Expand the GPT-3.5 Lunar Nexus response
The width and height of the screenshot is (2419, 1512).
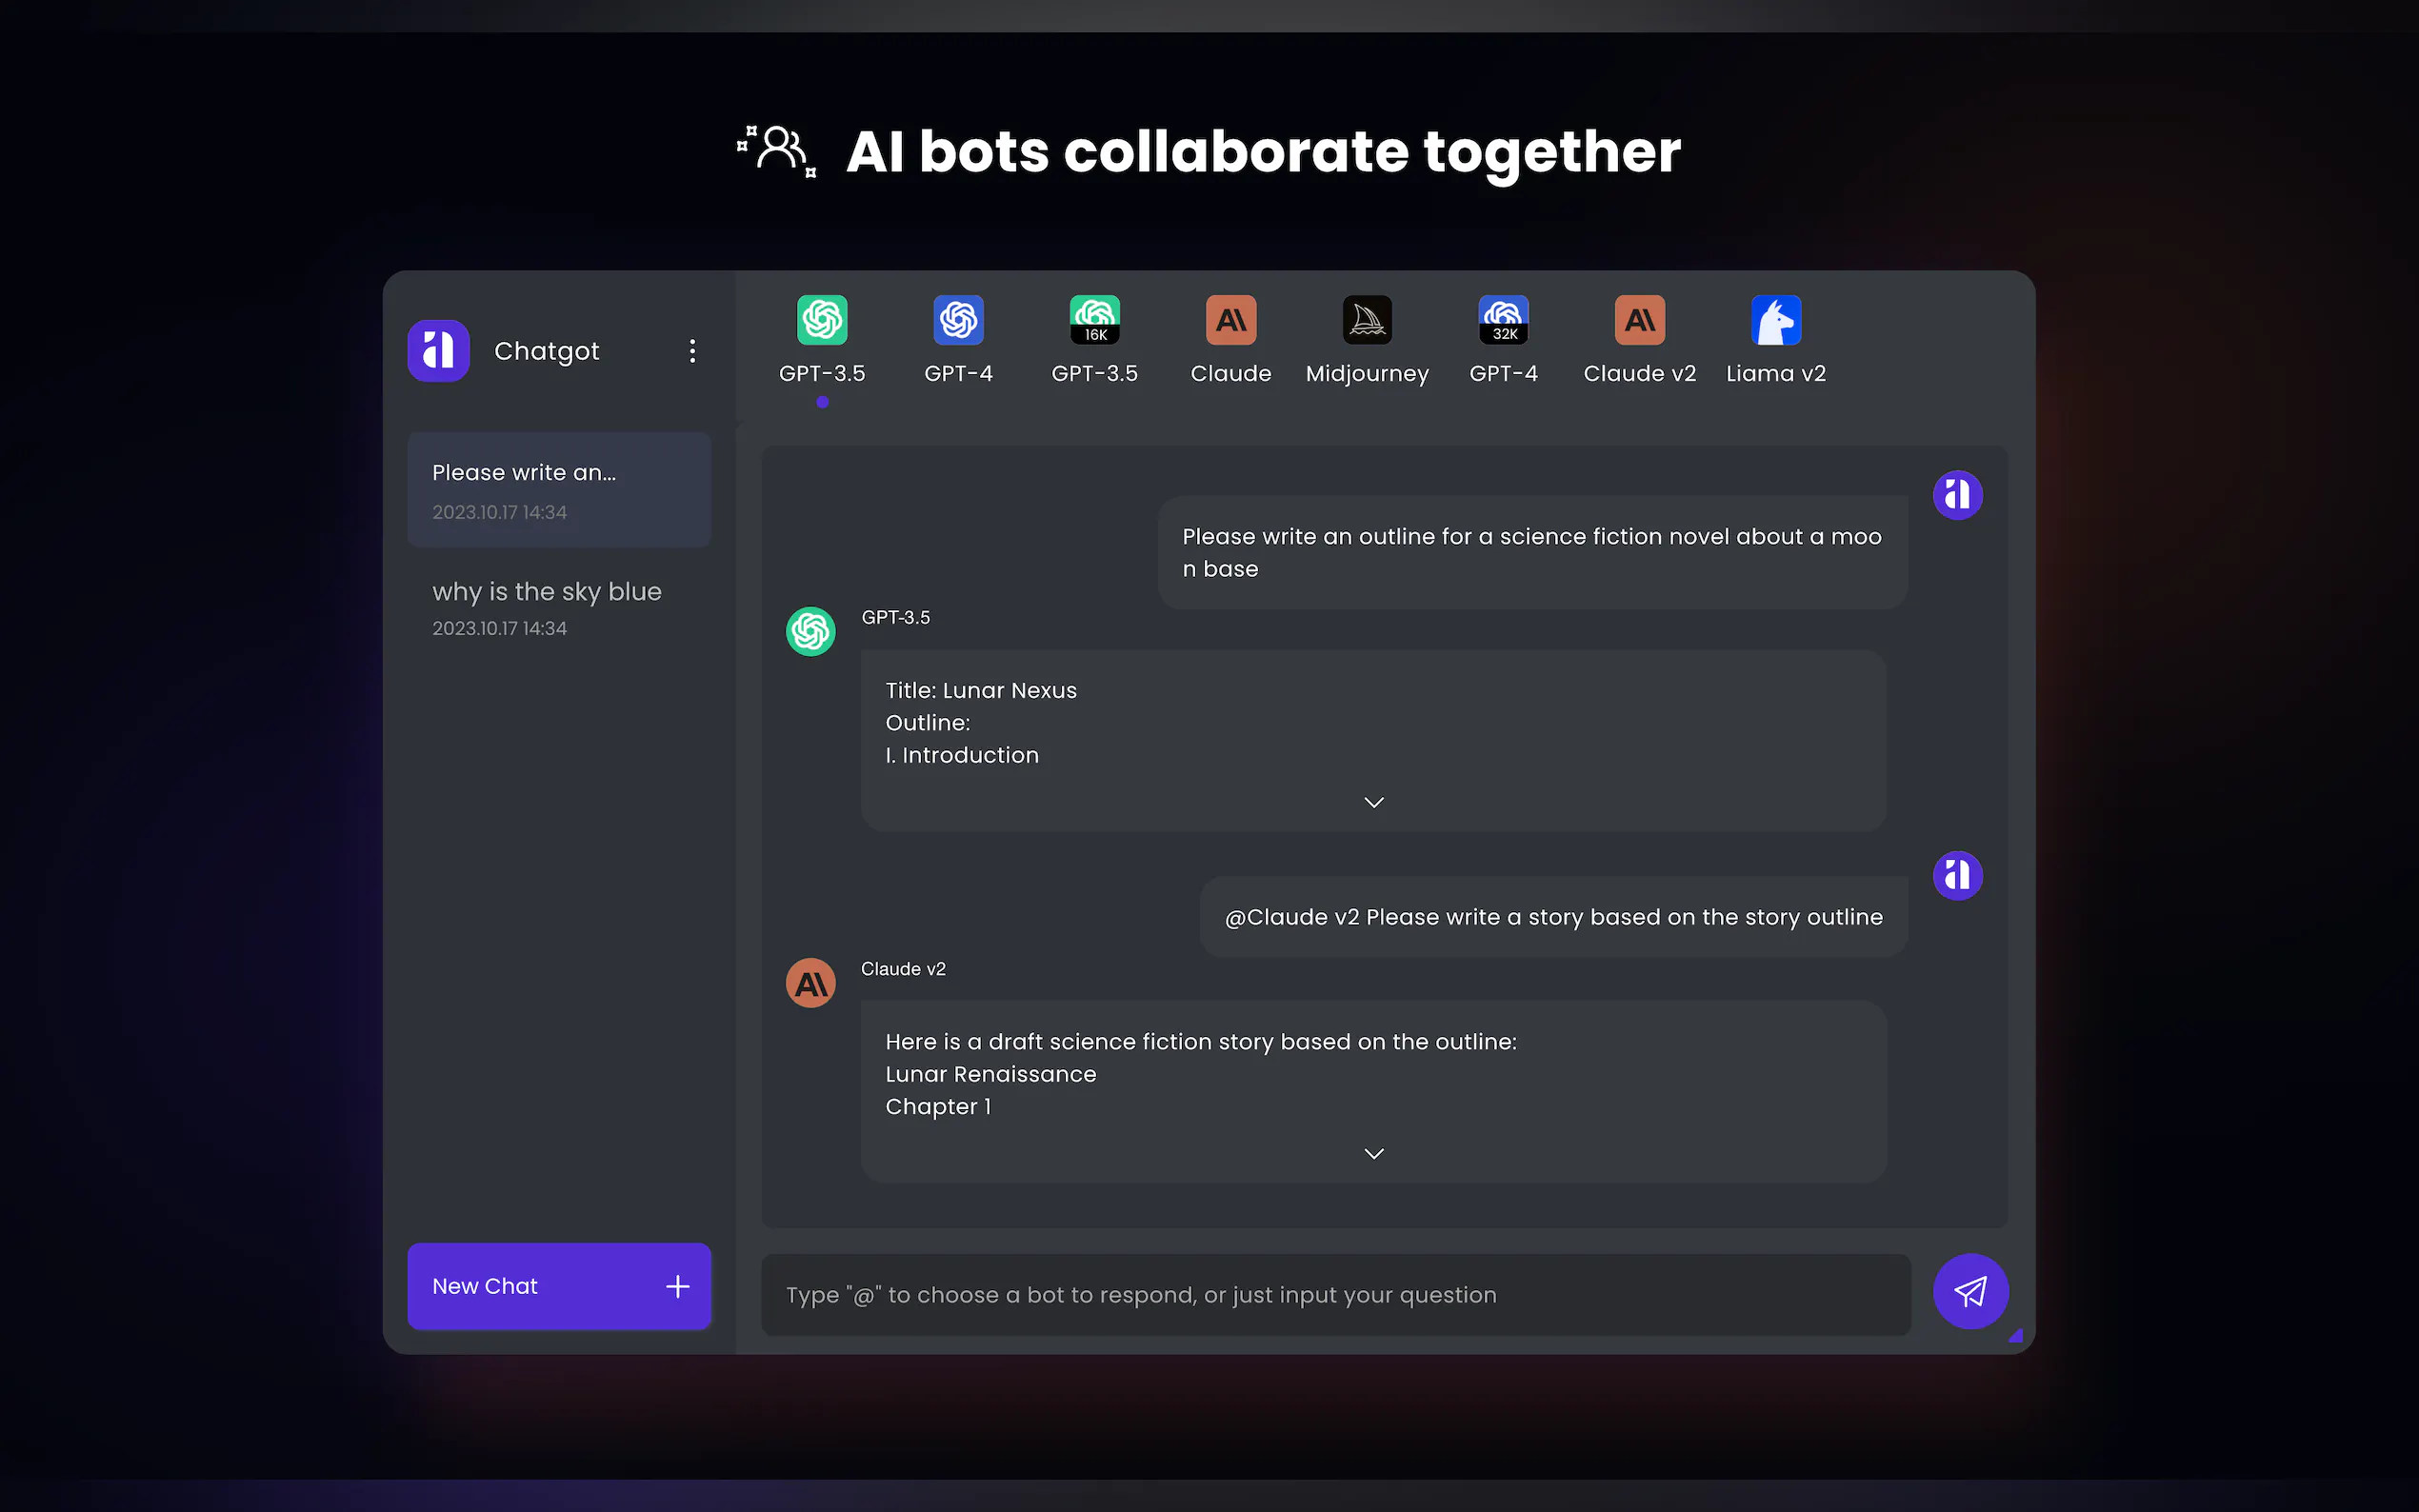click(x=1373, y=802)
